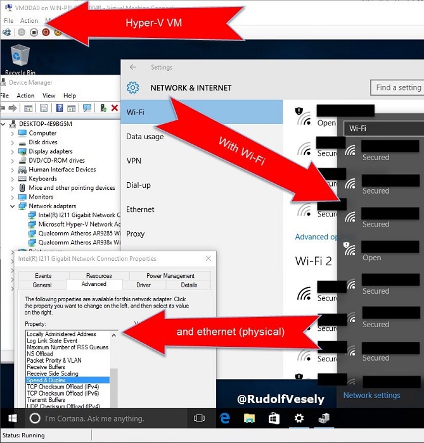Select Receive Side Scaling property
Screen dimensions: 424x443
[53, 373]
